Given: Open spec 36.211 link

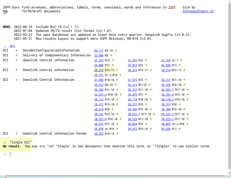Looking at the screenshot, I should point(166,80).
